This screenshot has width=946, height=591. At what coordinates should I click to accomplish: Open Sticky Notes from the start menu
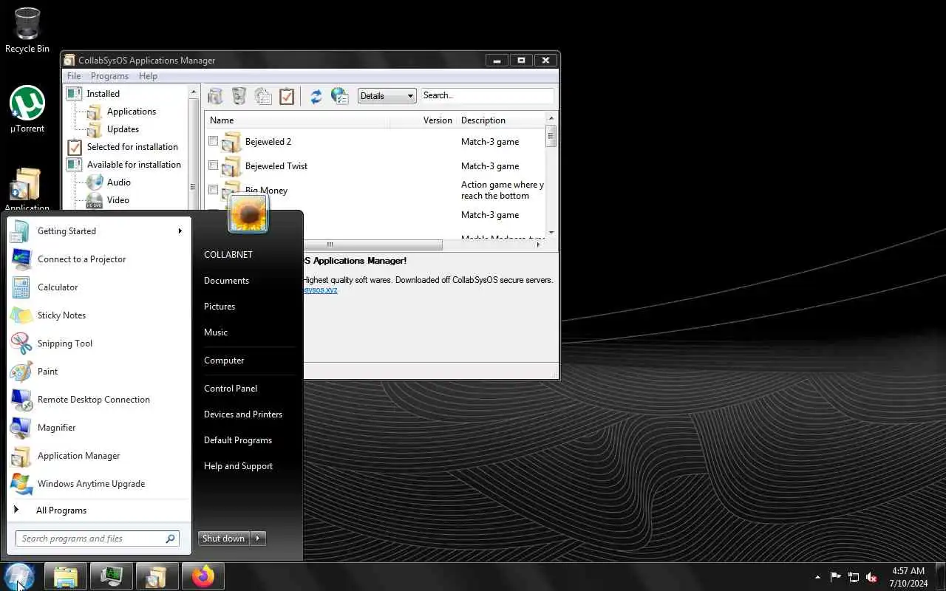pyautogui.click(x=98, y=315)
